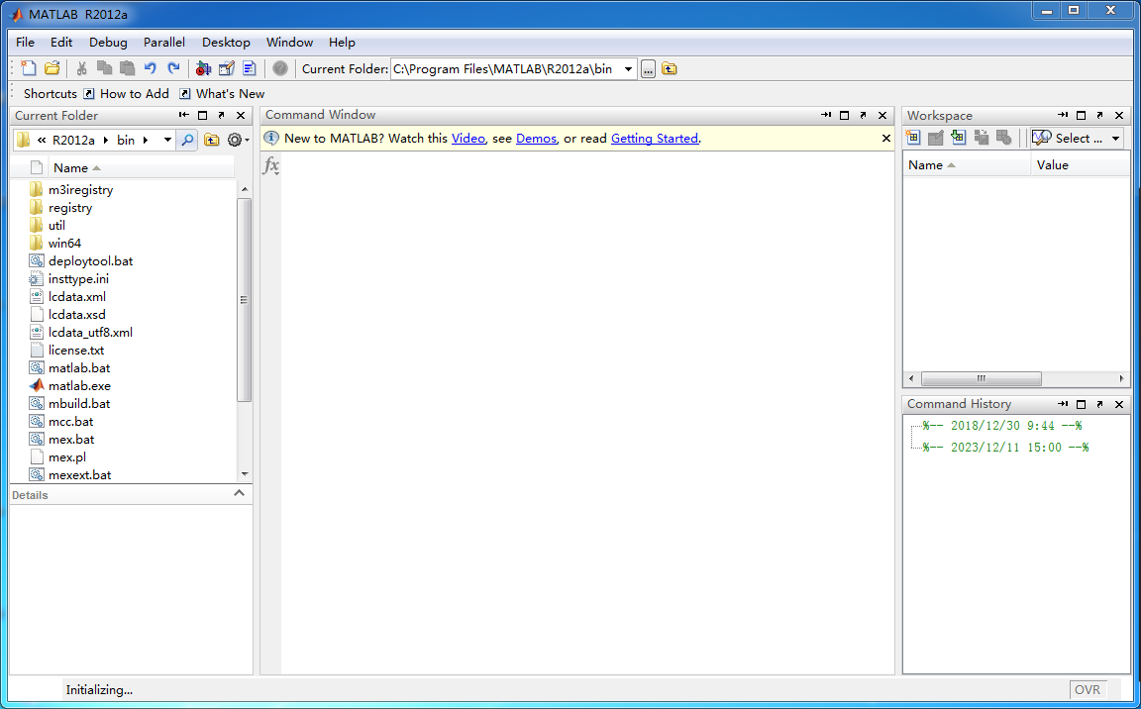This screenshot has width=1141, height=709.
Task: Open the Demos link
Action: (536, 139)
